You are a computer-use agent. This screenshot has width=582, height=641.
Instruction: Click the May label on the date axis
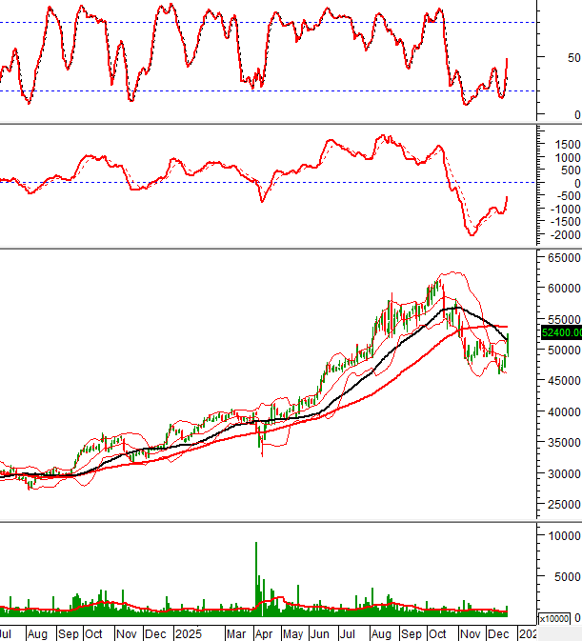[x=294, y=633]
